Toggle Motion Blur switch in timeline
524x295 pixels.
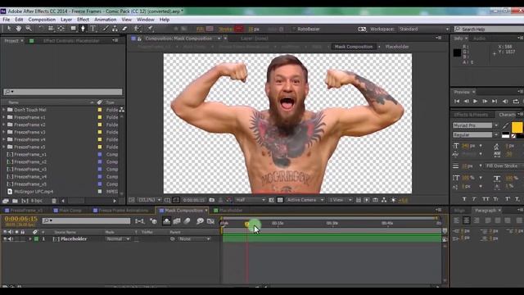click(x=187, y=221)
